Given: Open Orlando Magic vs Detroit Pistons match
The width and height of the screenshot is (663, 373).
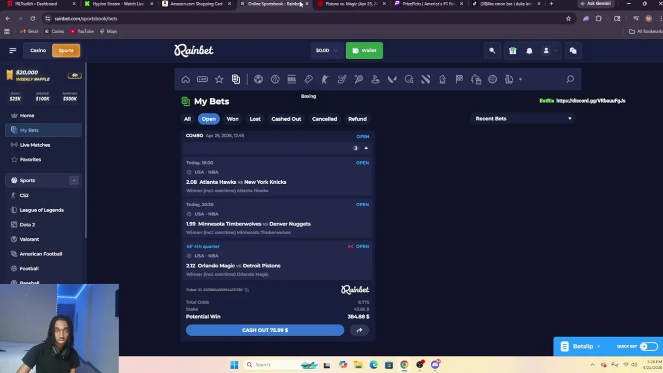Looking at the screenshot, I should 233,265.
